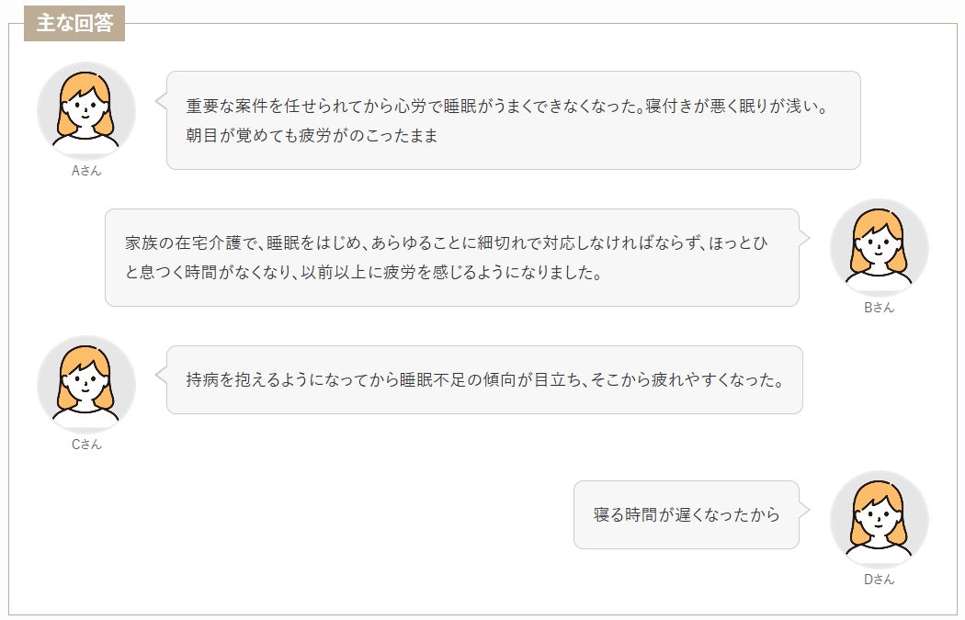
Task: Click the Bさん name label
Action: 879,308
